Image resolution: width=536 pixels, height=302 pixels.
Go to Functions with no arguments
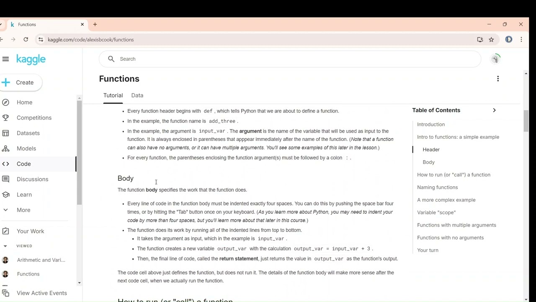tap(450, 238)
